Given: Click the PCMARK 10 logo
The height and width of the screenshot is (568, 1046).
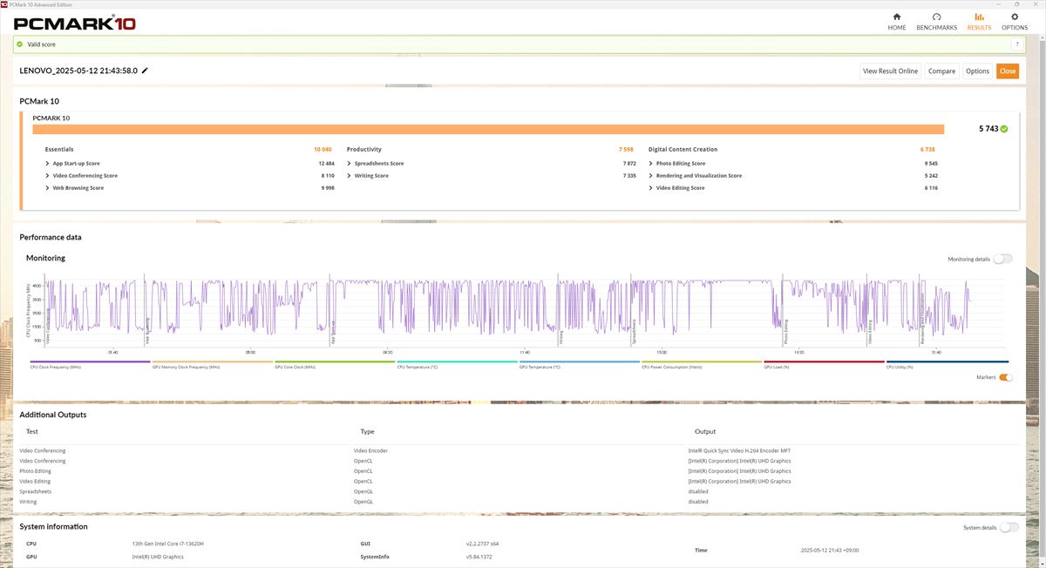Looking at the screenshot, I should click(74, 23).
